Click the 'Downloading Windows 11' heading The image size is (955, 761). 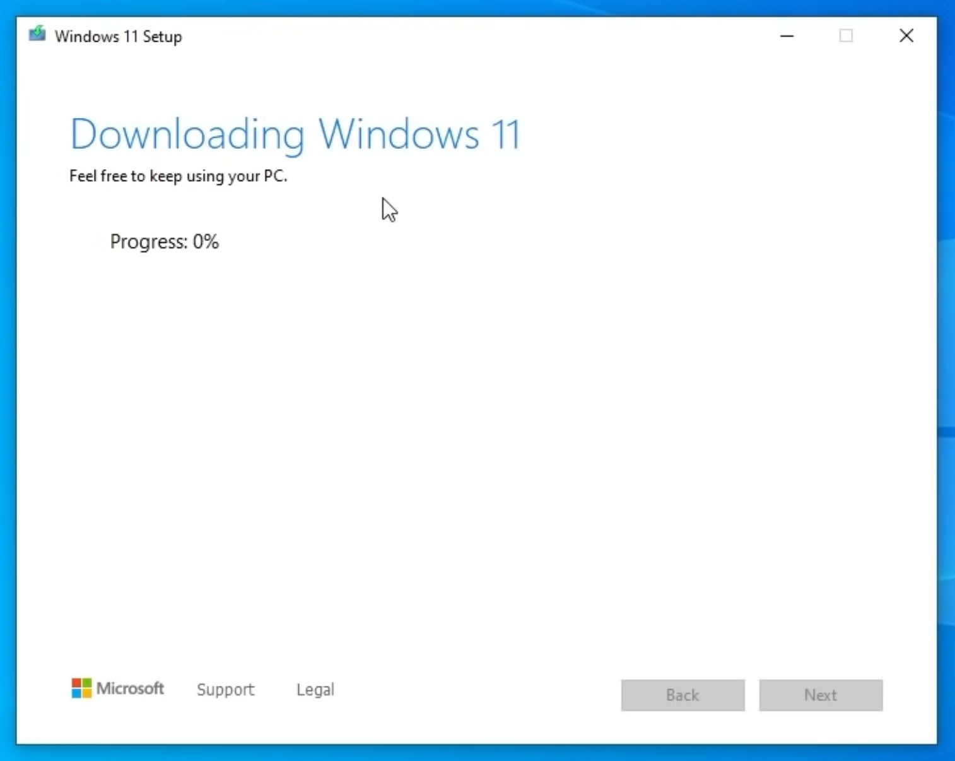(x=295, y=134)
